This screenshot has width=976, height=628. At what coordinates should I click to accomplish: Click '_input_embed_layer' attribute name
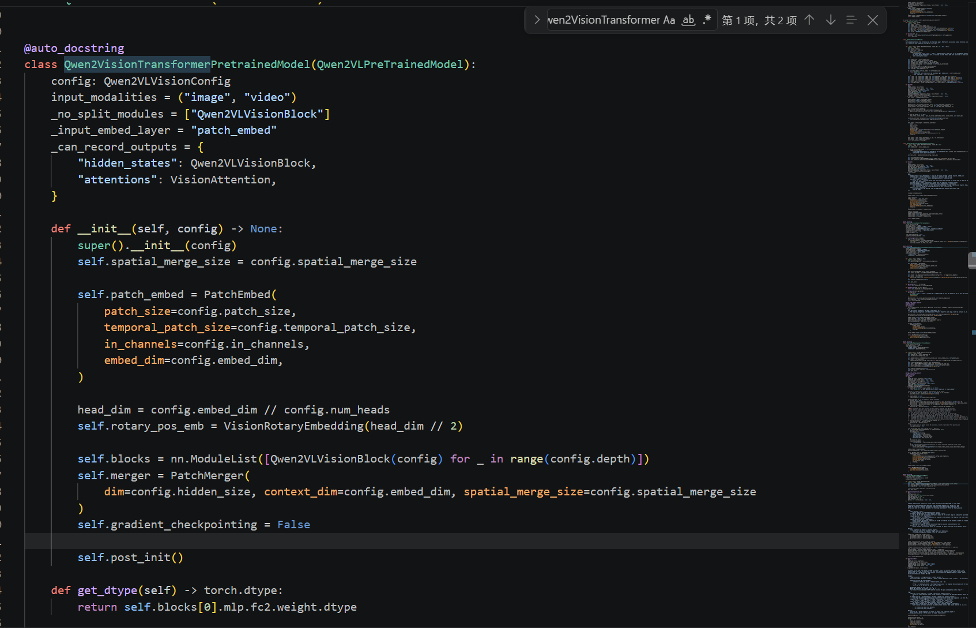click(111, 130)
